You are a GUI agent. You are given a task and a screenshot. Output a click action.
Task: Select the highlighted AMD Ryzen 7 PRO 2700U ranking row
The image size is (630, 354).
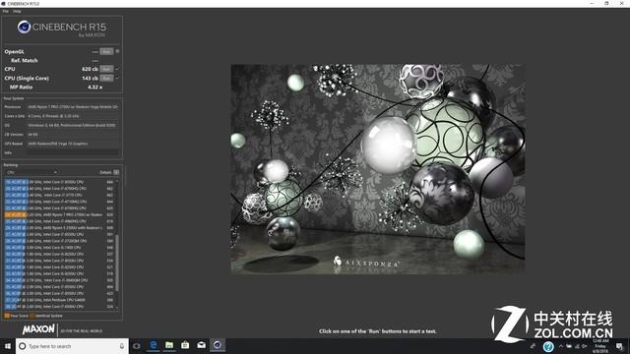click(x=59, y=214)
